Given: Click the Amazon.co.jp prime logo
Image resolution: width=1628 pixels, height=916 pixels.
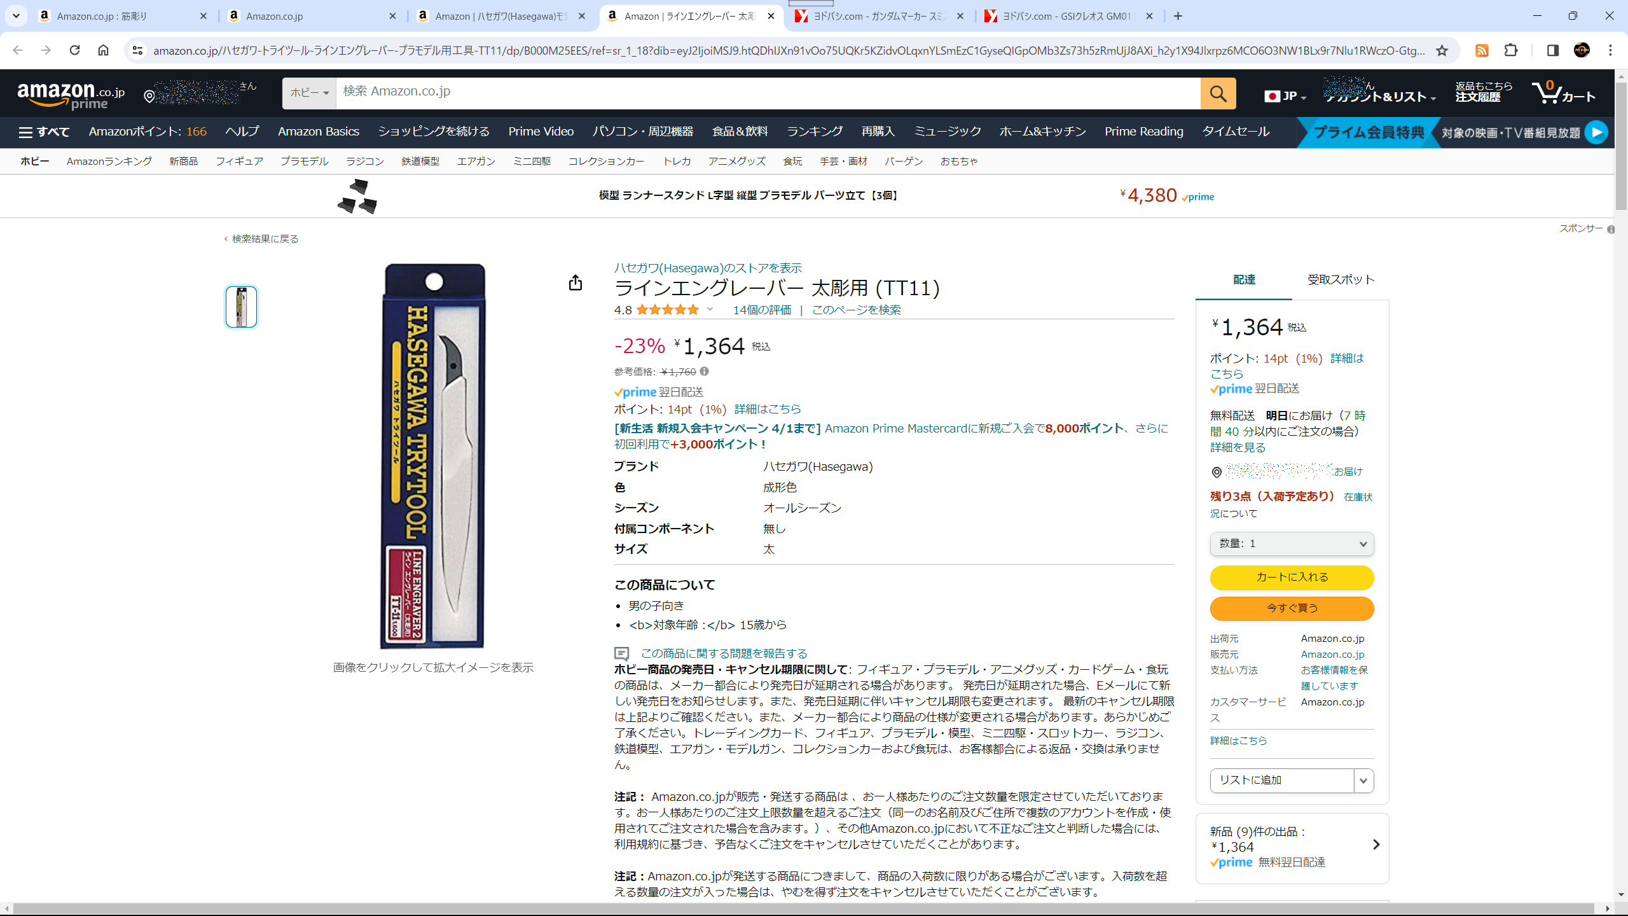Looking at the screenshot, I should click(71, 95).
